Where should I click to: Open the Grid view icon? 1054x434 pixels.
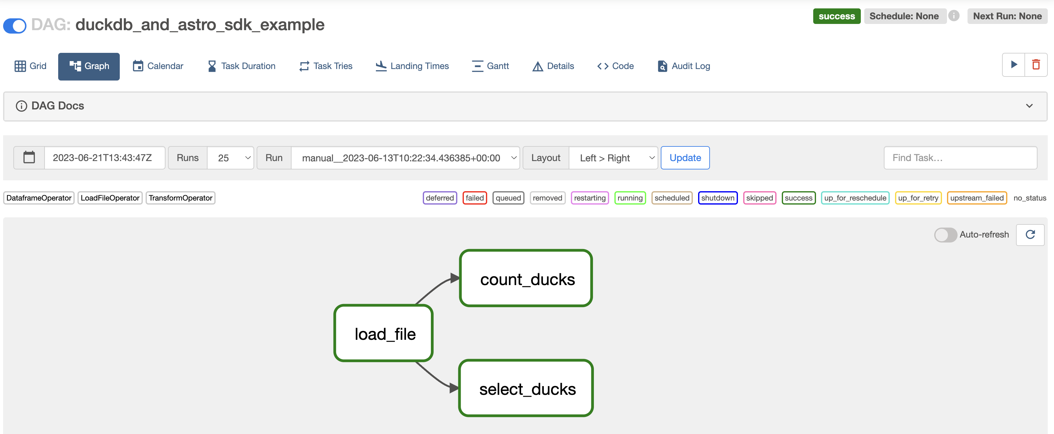point(20,66)
